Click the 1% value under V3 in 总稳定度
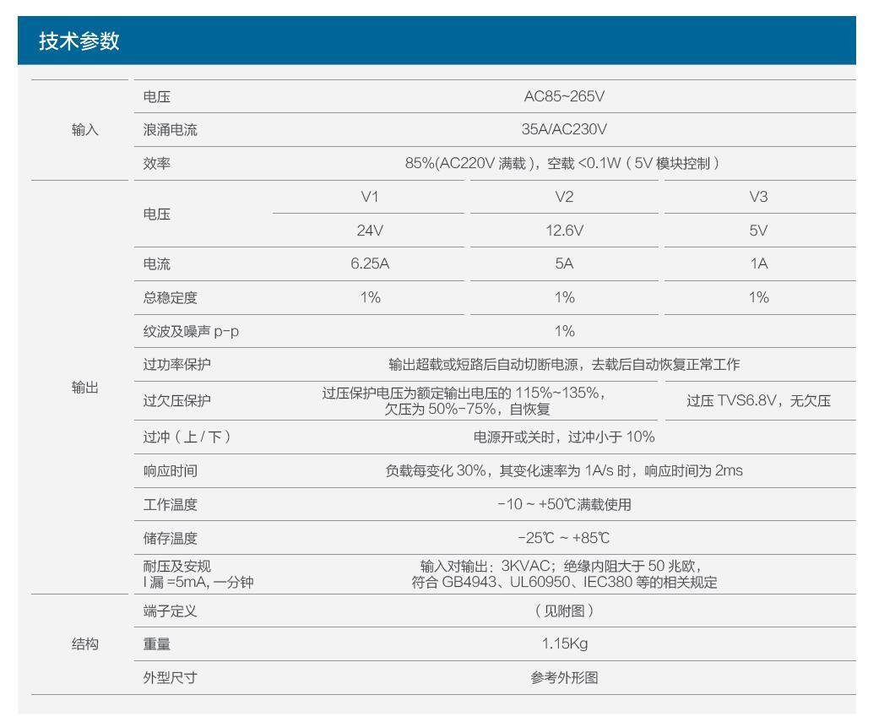This screenshot has width=895, height=722. [758, 297]
